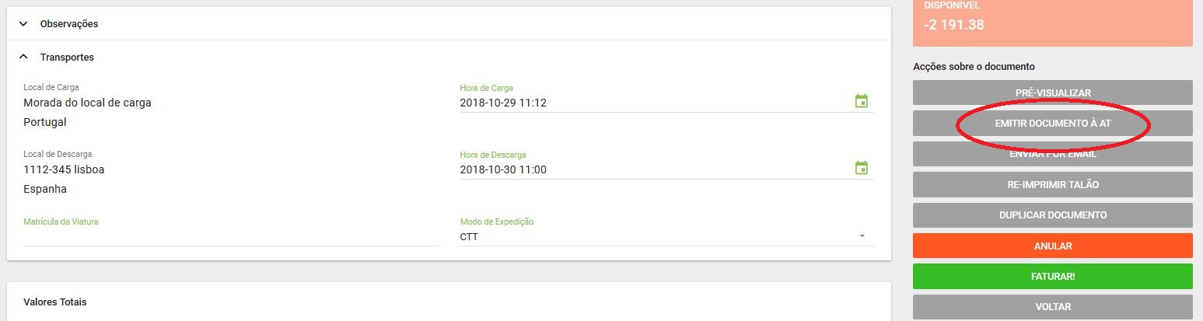This screenshot has width=1203, height=321.
Task: Edit the Hora de Carga date field
Action: pyautogui.click(x=653, y=103)
